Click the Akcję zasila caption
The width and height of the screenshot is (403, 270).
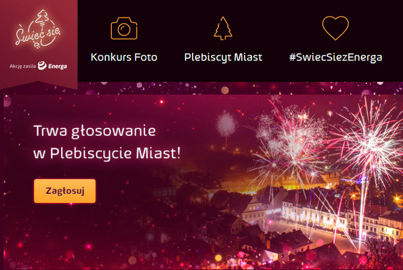point(23,66)
